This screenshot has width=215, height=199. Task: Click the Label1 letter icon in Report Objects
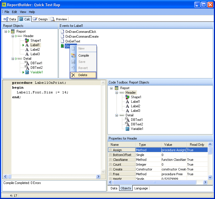[27, 45]
